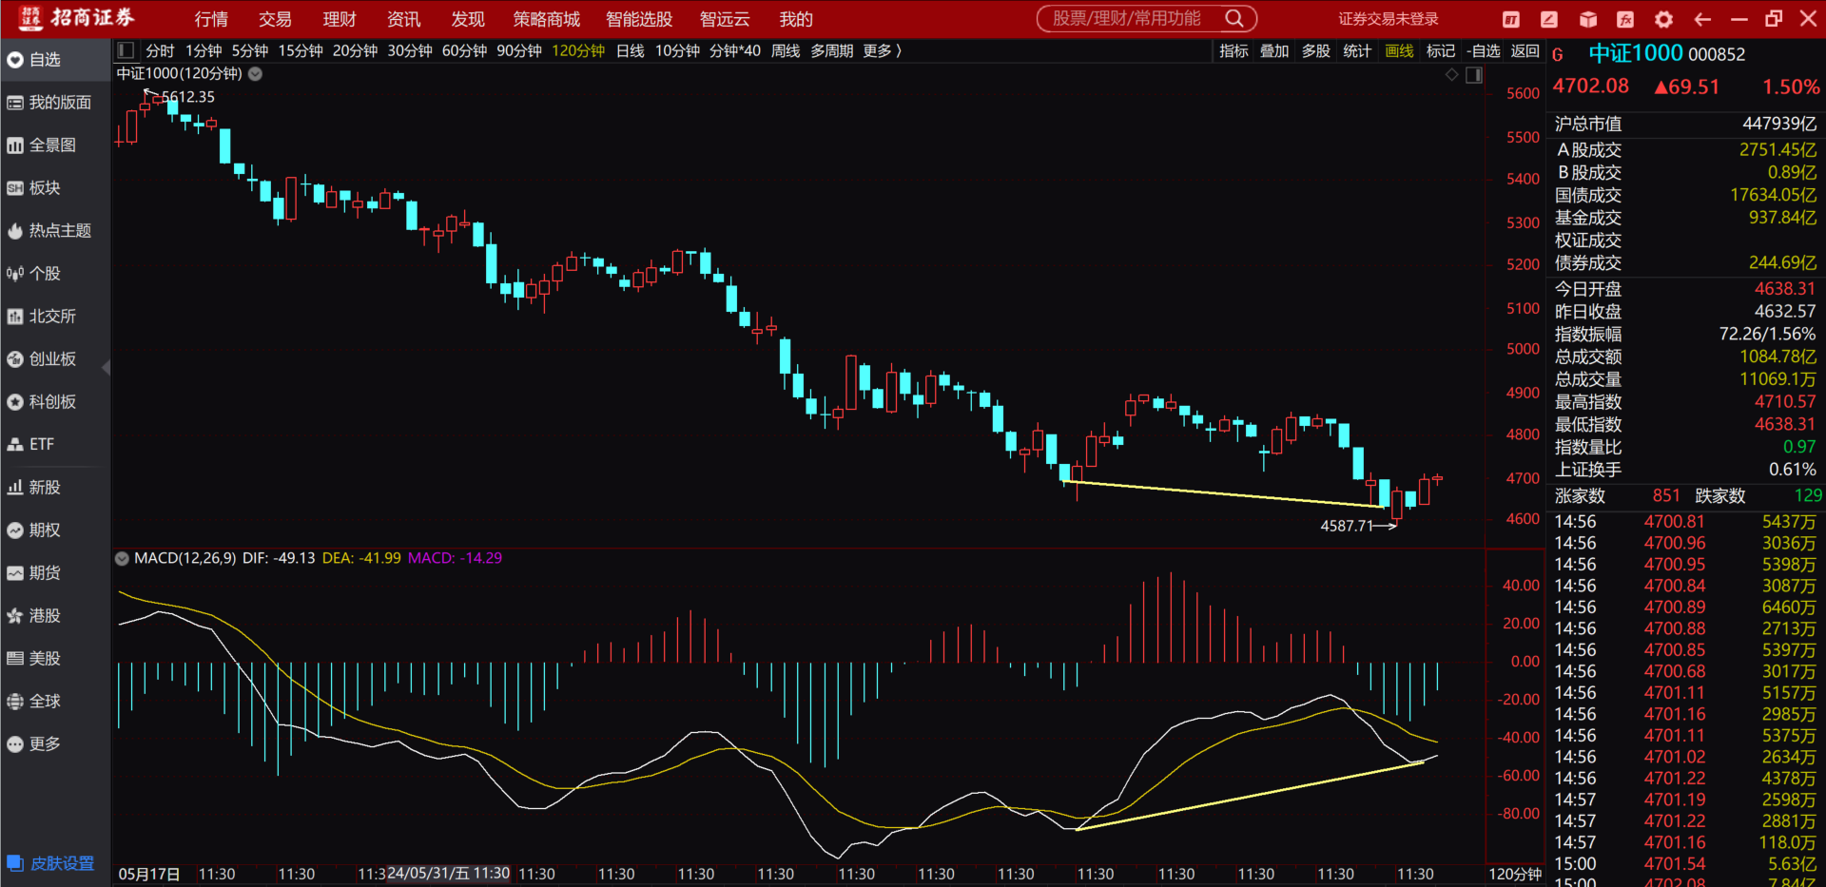Open the 发现 menu
The width and height of the screenshot is (1826, 887).
(468, 19)
